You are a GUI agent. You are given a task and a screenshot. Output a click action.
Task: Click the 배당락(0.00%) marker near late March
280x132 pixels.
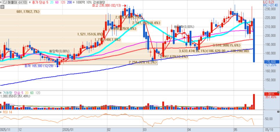click(184, 27)
